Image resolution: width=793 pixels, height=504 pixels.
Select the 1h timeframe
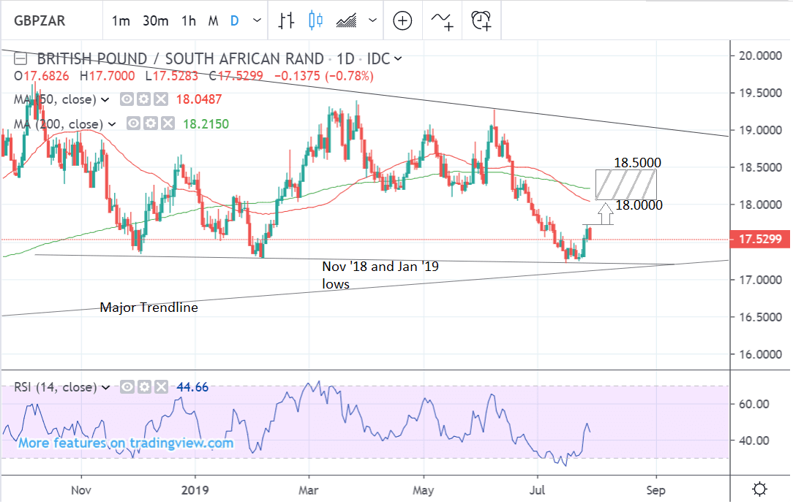click(x=189, y=21)
